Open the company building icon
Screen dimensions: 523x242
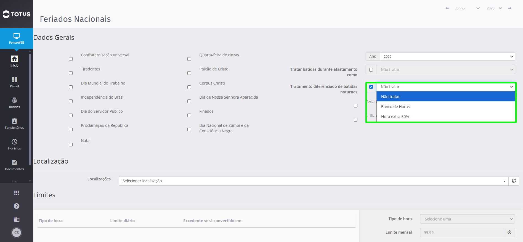pos(17,219)
